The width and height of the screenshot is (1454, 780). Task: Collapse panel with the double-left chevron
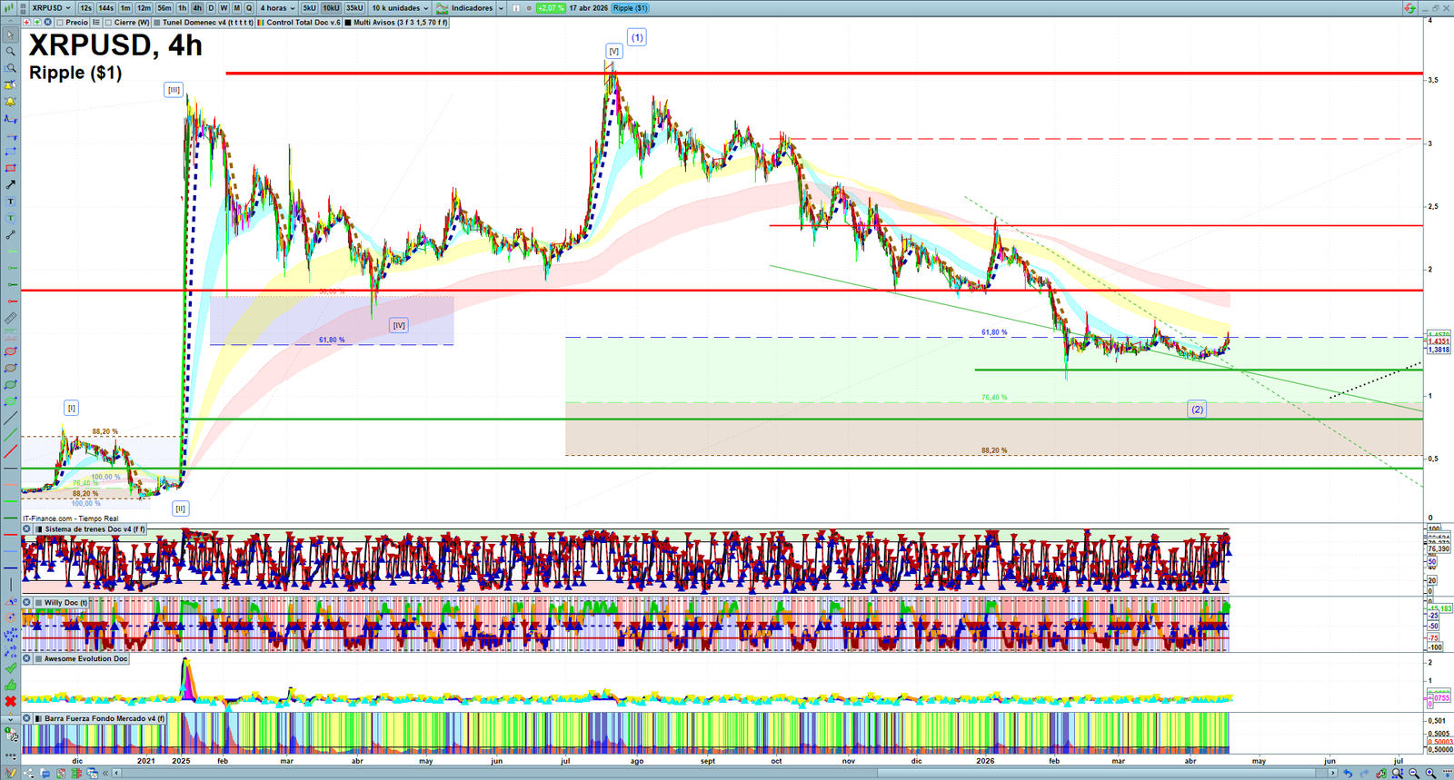[x=105, y=774]
